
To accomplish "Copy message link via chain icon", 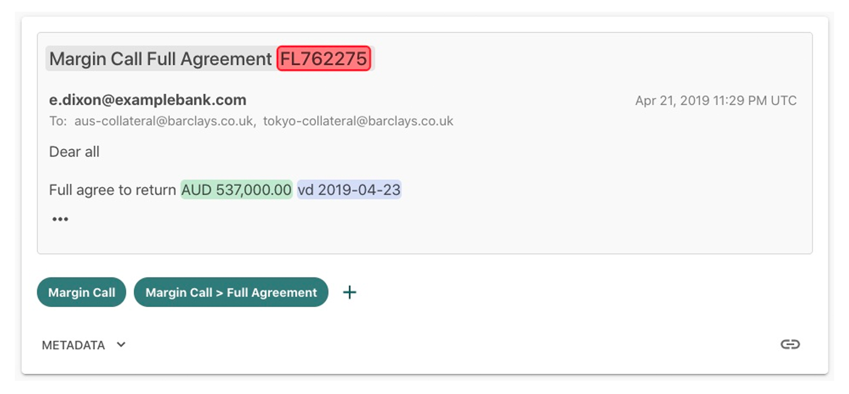I will (790, 345).
